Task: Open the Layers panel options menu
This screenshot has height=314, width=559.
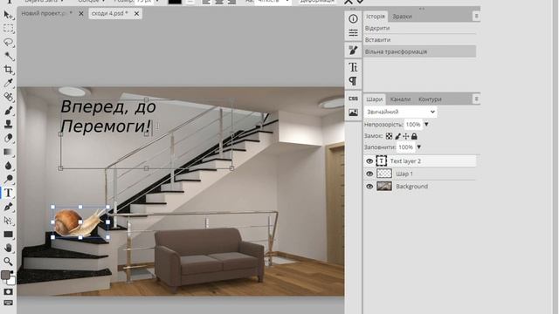Action: 476,99
